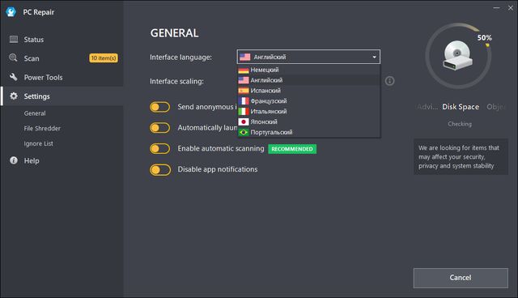Viewport: 518px width, 298px height.
Task: Select Английский option in dropdown list
Action: 309,80
